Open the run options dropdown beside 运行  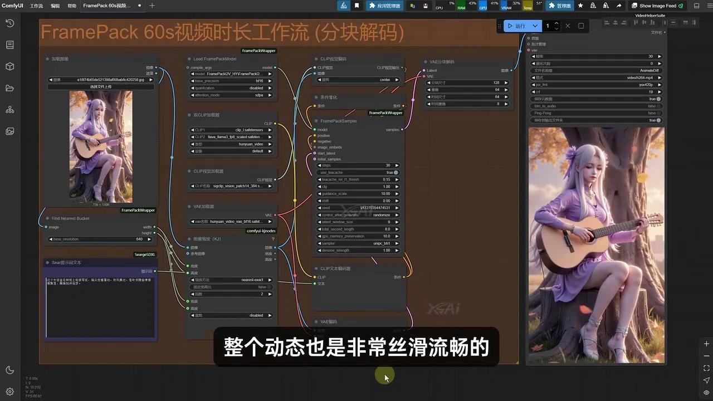click(535, 25)
